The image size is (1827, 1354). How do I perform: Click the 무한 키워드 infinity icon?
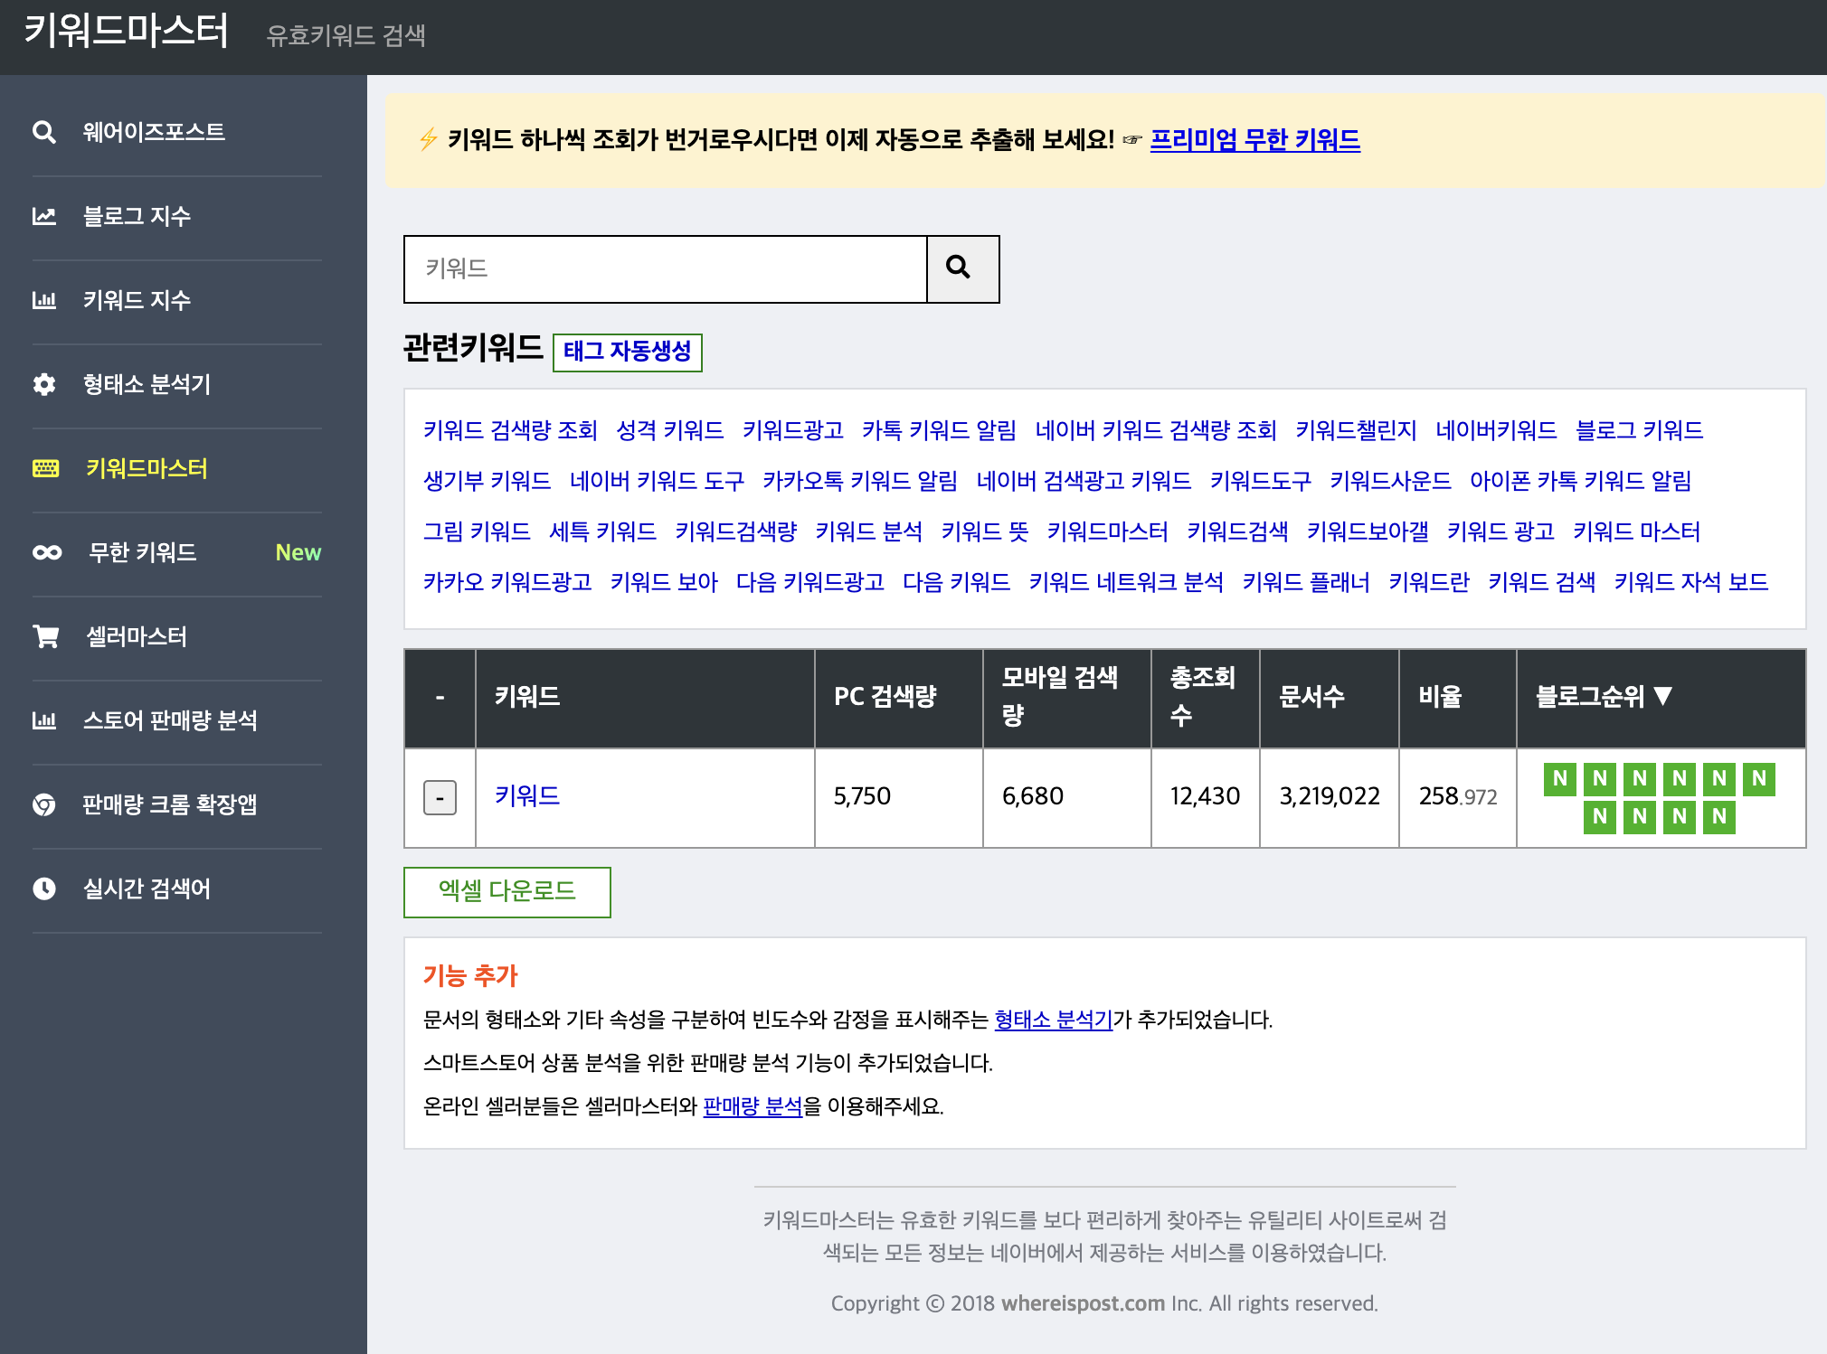click(x=47, y=552)
